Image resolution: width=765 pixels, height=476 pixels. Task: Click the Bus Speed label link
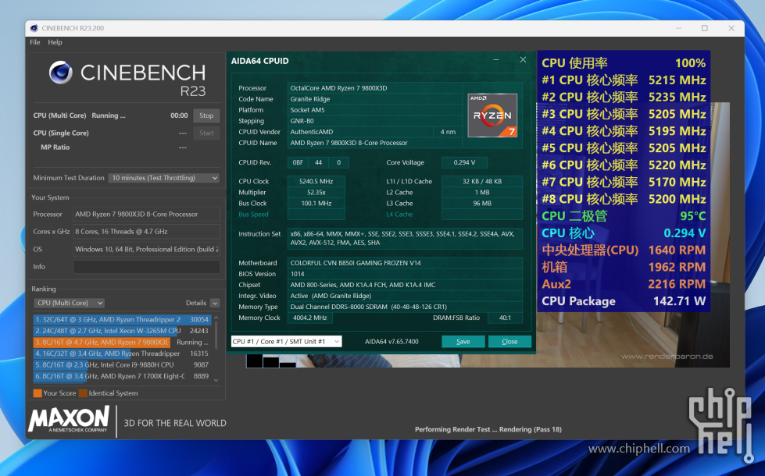[x=253, y=215]
